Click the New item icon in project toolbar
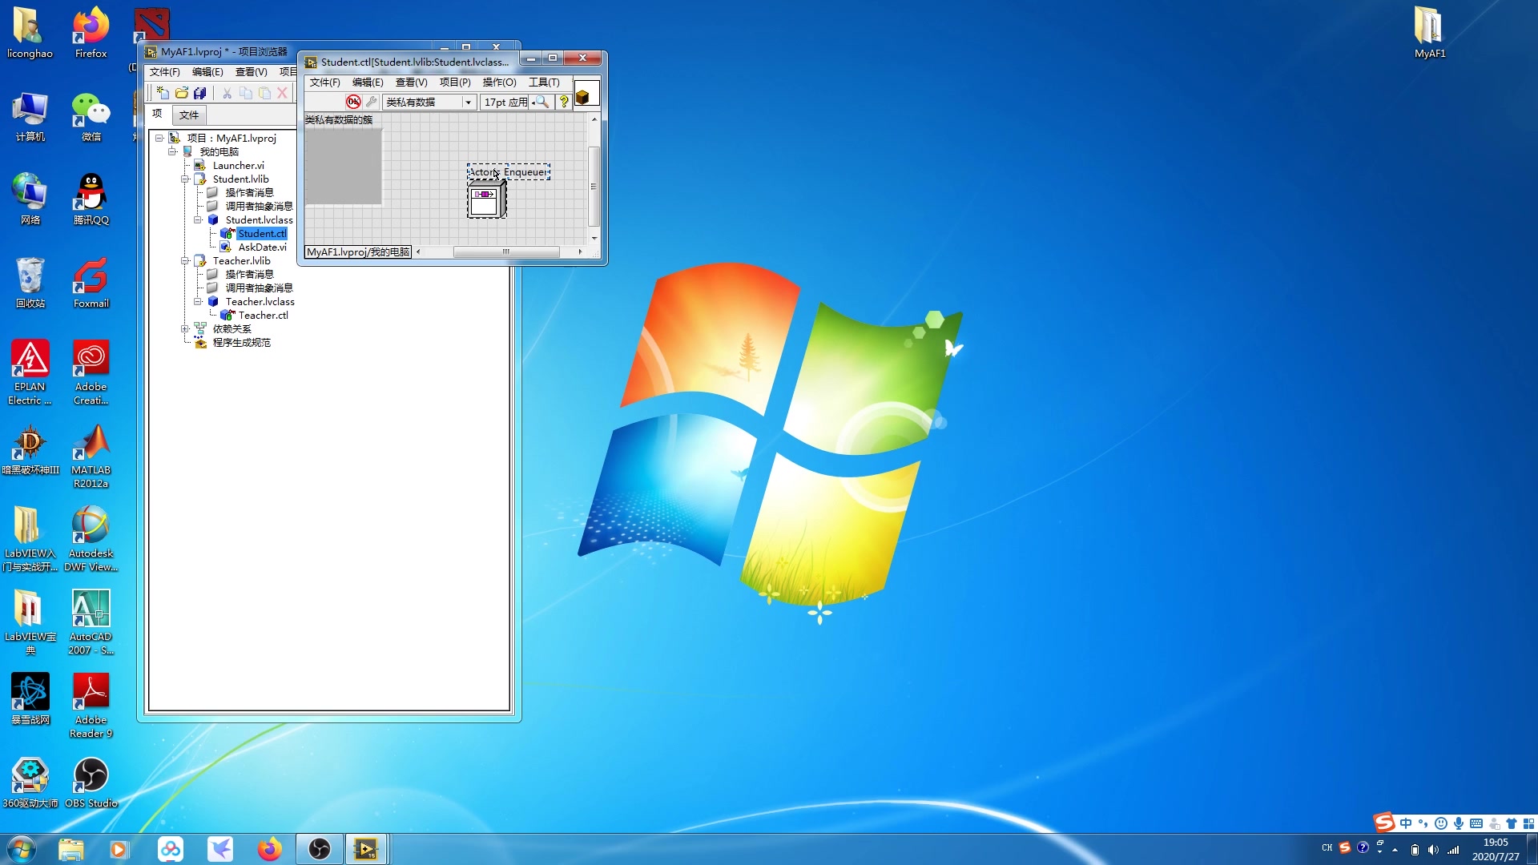Image resolution: width=1538 pixels, height=865 pixels. pyautogui.click(x=163, y=93)
